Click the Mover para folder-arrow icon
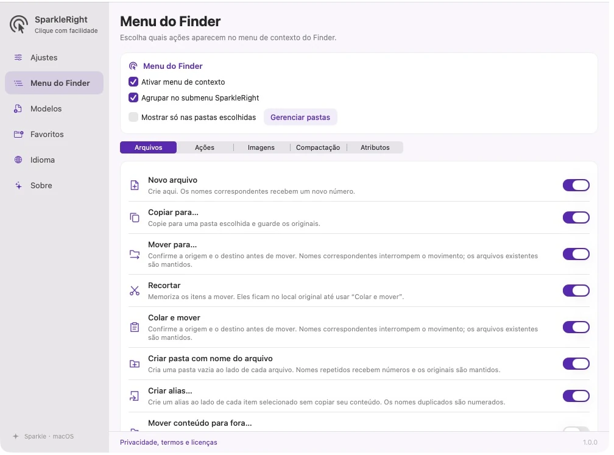Image resolution: width=614 pixels, height=455 pixels. click(134, 255)
